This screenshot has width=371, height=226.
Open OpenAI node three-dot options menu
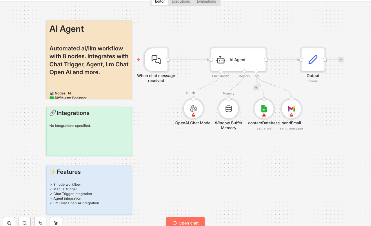200,93
